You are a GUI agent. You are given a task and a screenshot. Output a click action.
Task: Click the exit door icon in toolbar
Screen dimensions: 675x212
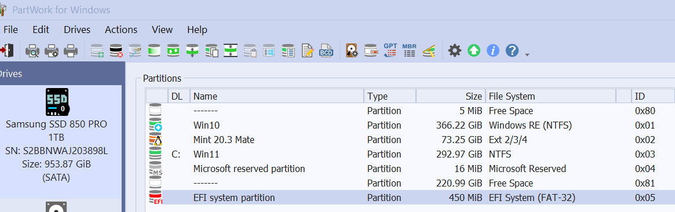tap(8, 51)
